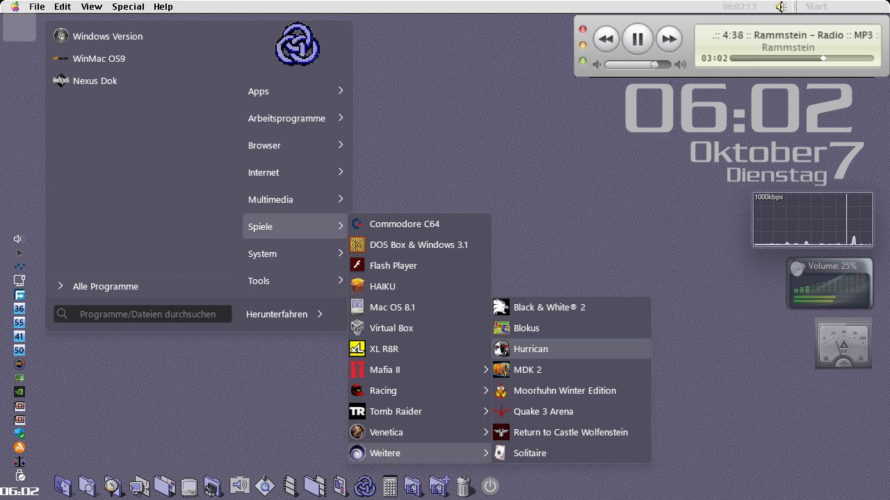Seek within the Rammstein track progress bar
The width and height of the screenshot is (890, 500).
(x=802, y=58)
